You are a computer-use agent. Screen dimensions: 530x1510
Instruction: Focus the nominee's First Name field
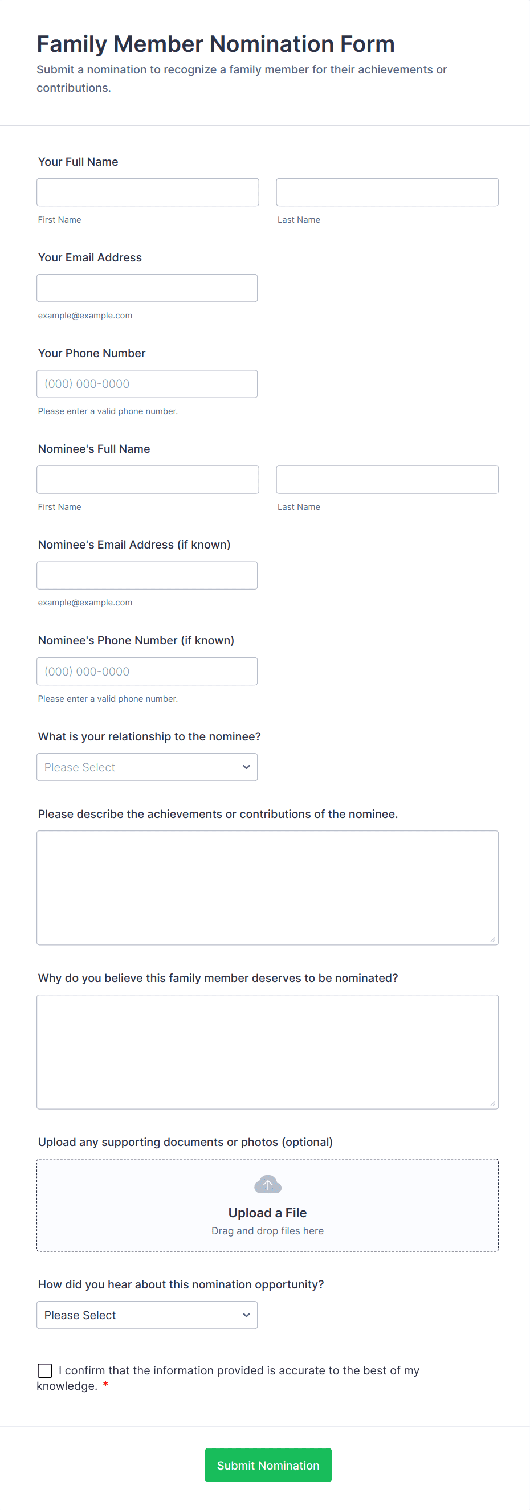[148, 480]
